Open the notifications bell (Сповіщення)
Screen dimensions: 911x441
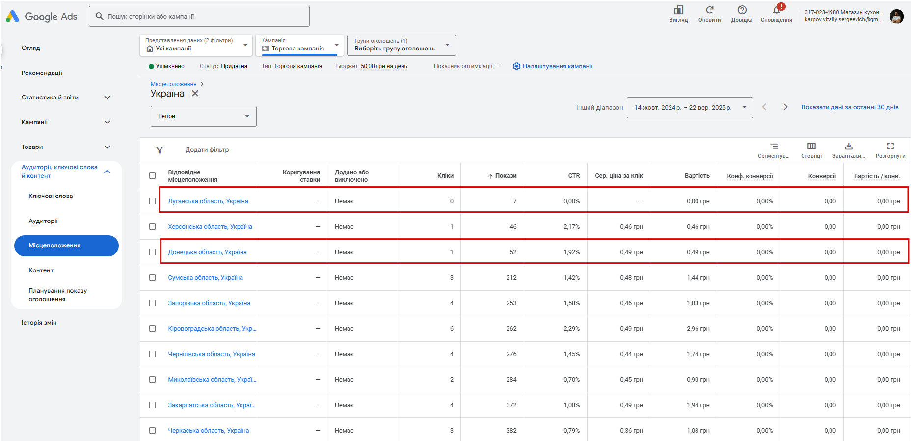tap(776, 11)
